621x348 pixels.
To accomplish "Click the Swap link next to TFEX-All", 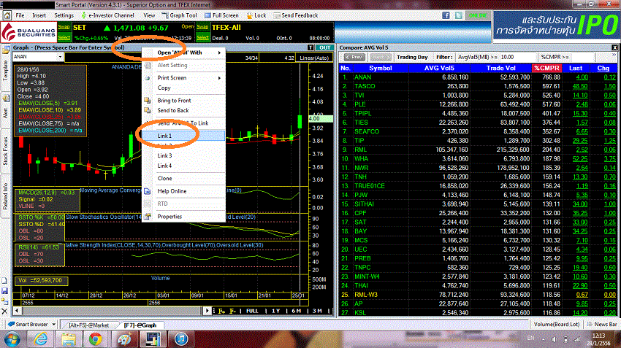I will coord(202,27).
